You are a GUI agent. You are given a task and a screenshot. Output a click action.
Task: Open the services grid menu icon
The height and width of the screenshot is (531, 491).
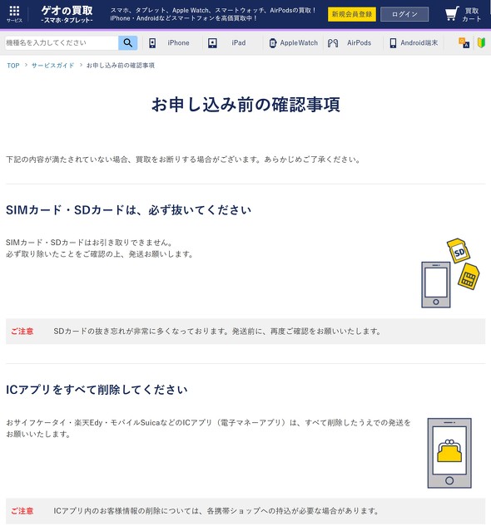point(14,12)
